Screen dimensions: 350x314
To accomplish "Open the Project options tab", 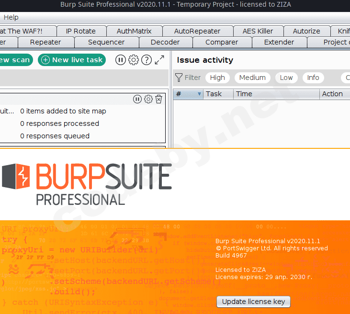I will (x=328, y=43).
